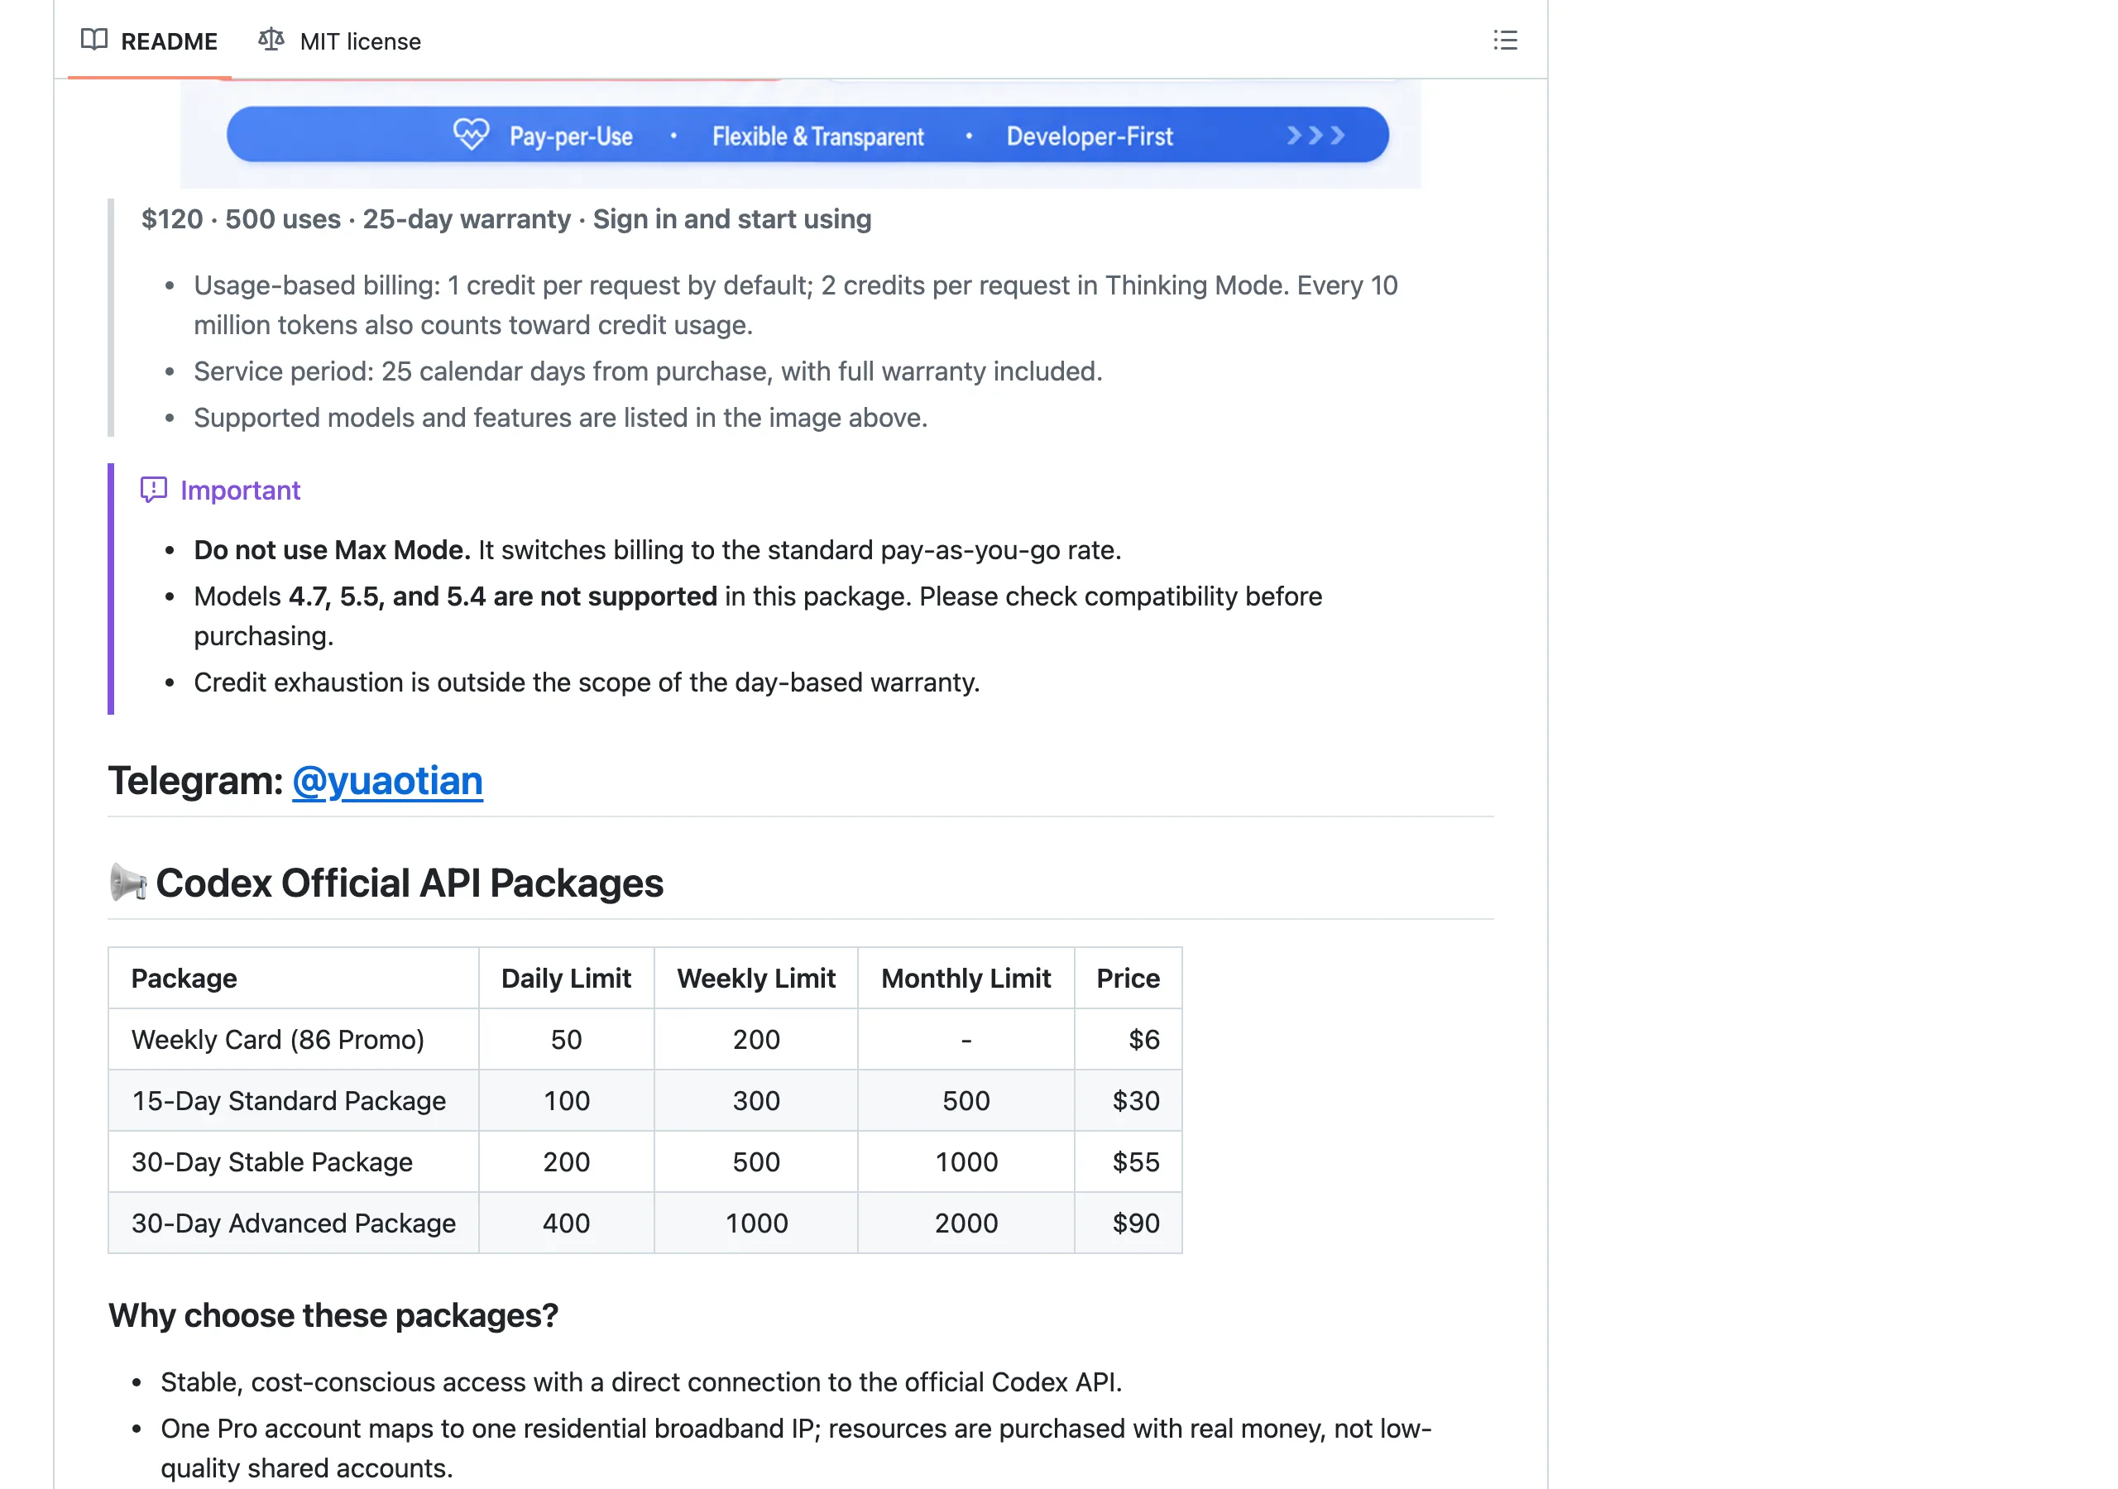Click the Developer-First label in banner
Image resolution: width=2118 pixels, height=1489 pixels.
click(x=1090, y=136)
